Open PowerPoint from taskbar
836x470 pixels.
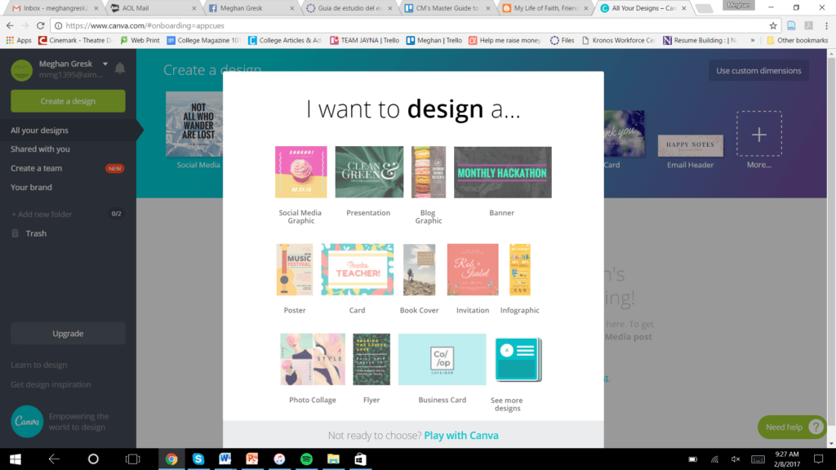(x=252, y=459)
